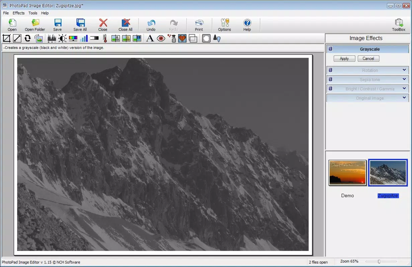Image resolution: width=412 pixels, height=267 pixels.
Task: Click the Open file toolbar button
Action: (x=12, y=25)
